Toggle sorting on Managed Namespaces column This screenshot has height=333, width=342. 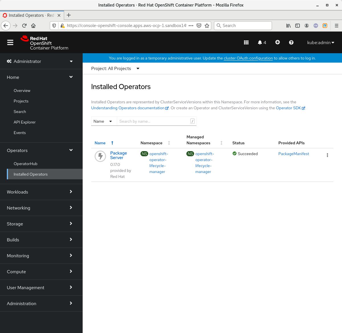coord(221,143)
